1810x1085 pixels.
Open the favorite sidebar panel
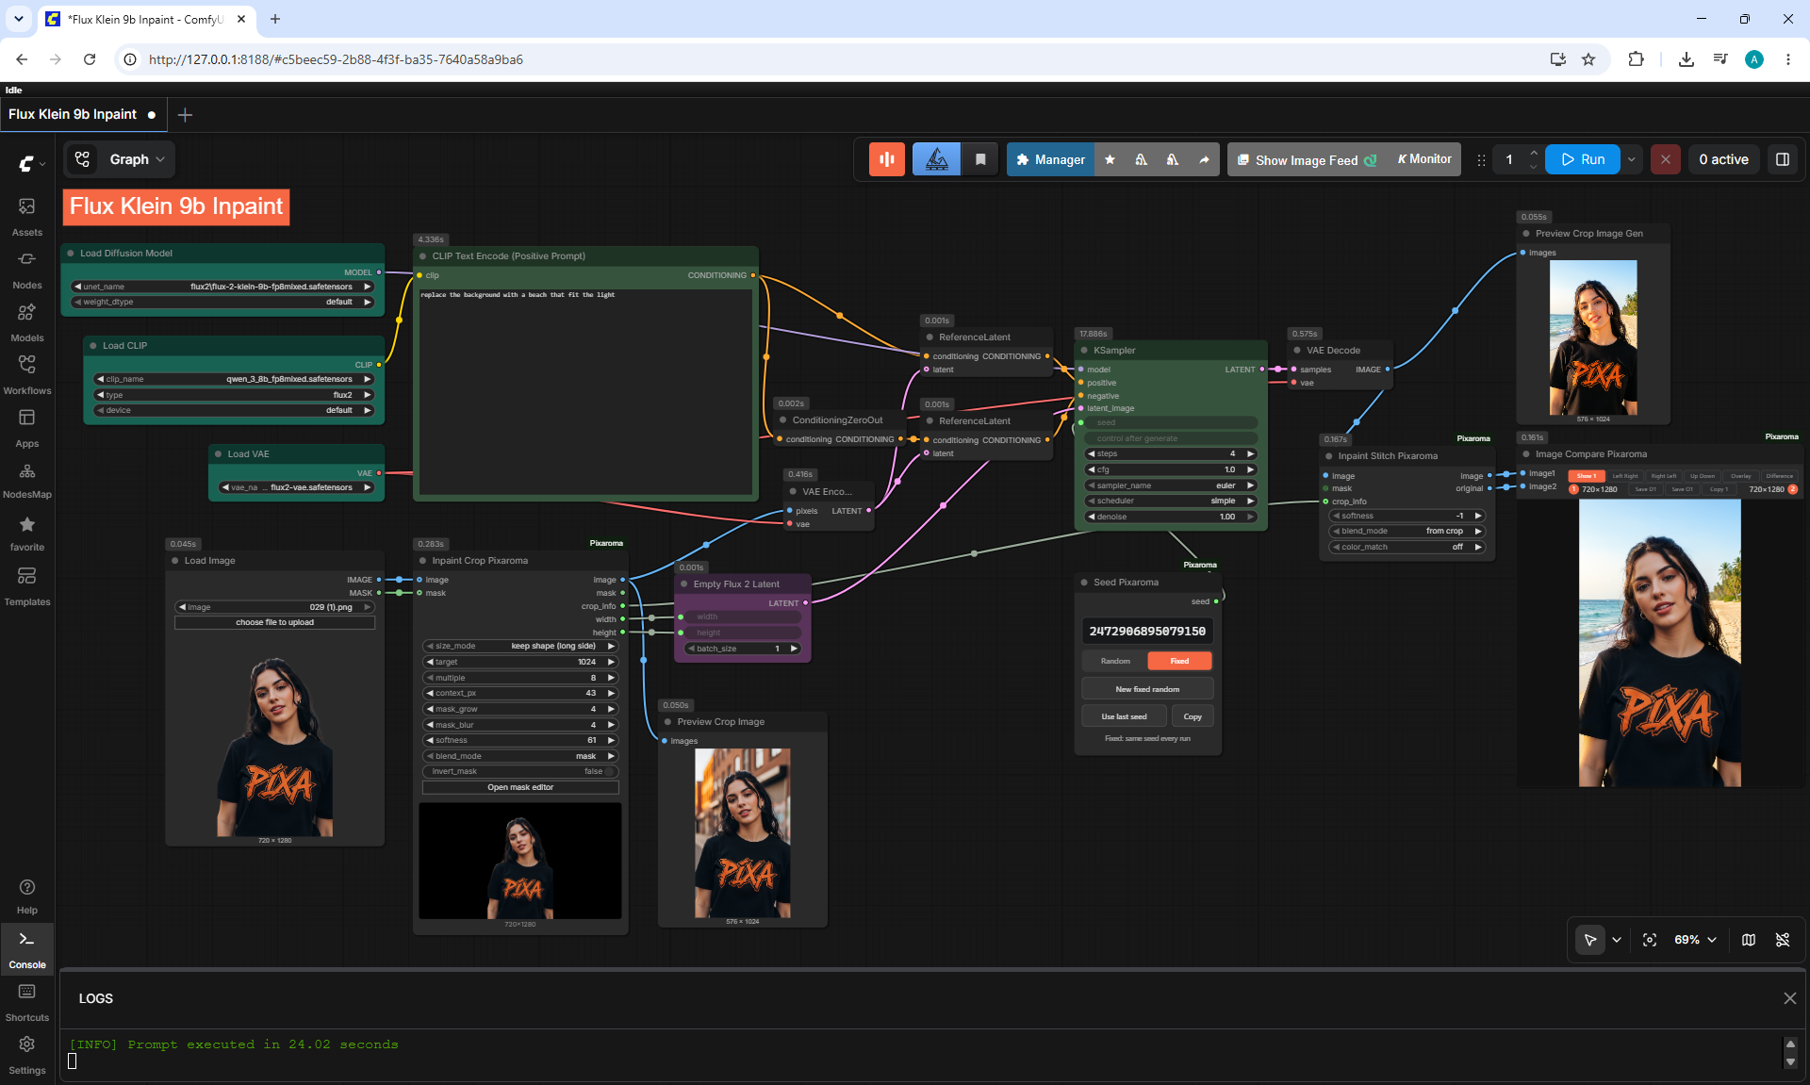click(27, 533)
